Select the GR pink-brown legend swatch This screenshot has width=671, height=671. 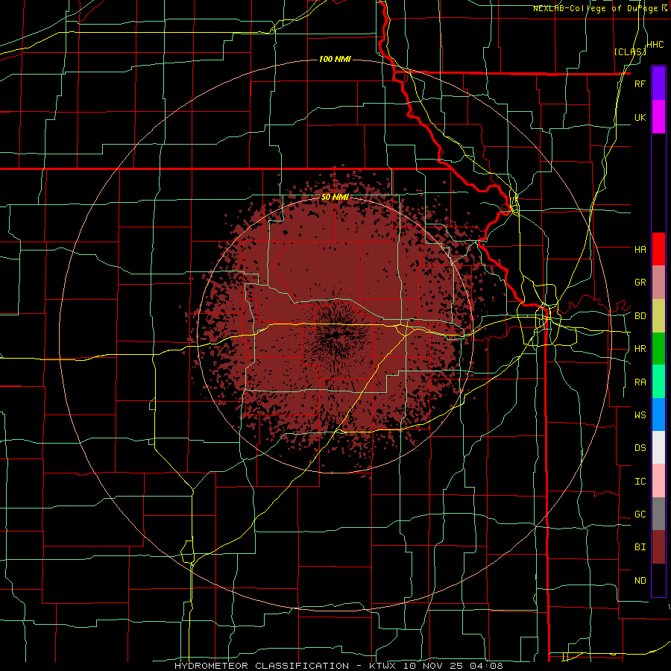(x=658, y=283)
